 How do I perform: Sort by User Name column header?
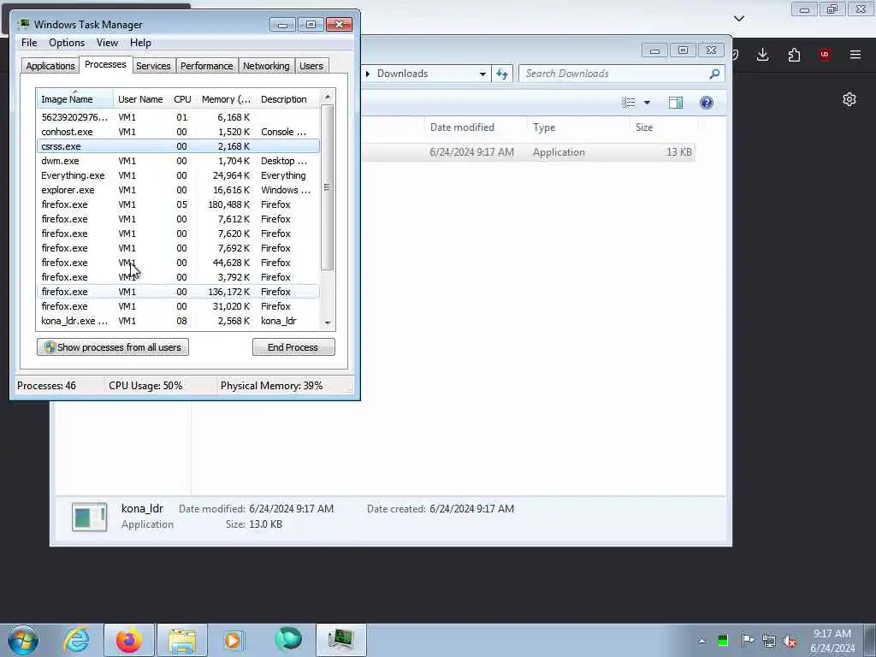click(x=141, y=99)
